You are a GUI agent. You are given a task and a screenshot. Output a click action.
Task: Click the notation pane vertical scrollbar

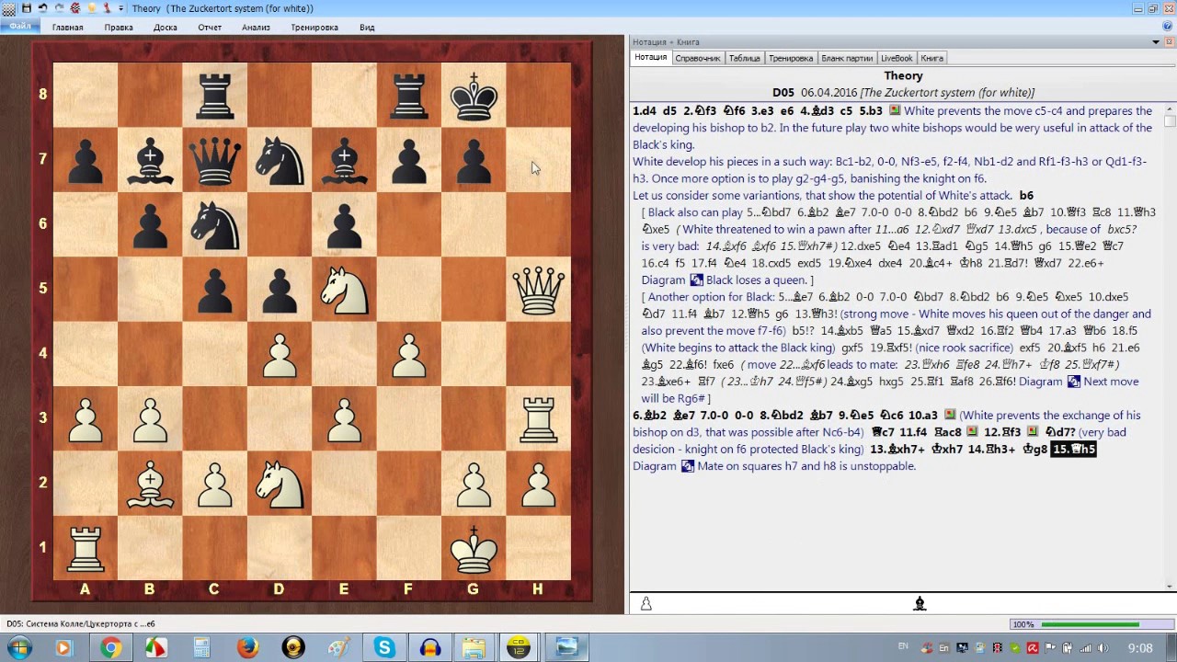[1170, 346]
